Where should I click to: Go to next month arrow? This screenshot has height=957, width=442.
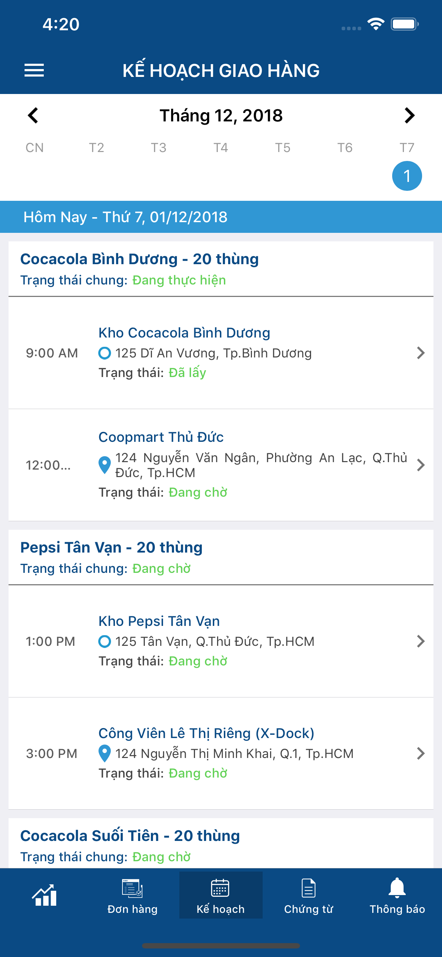pyautogui.click(x=409, y=116)
